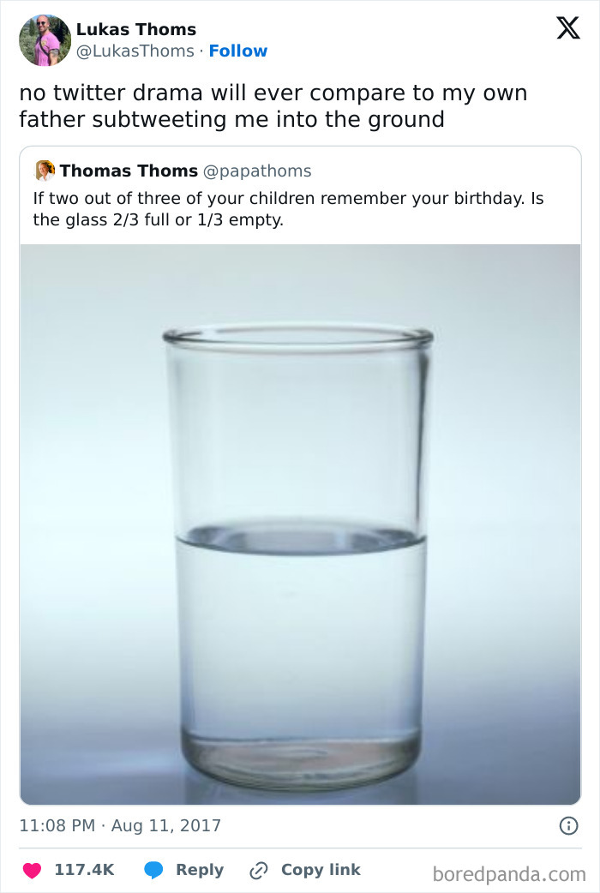Open the @LukasThoms handle link
Viewport: 600px width, 893px height.
click(x=135, y=51)
